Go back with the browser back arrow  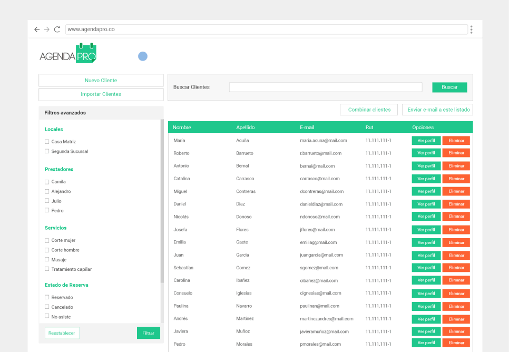click(37, 29)
